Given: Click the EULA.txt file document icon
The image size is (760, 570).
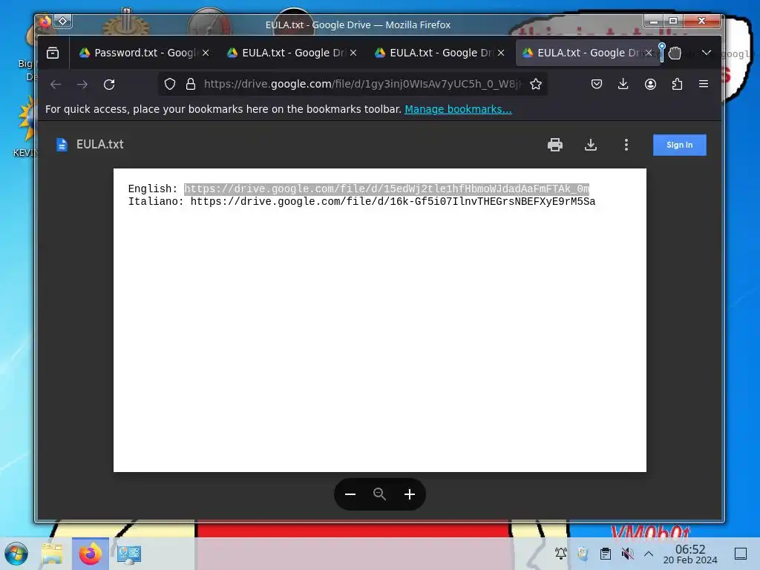Looking at the screenshot, I should 62,145.
